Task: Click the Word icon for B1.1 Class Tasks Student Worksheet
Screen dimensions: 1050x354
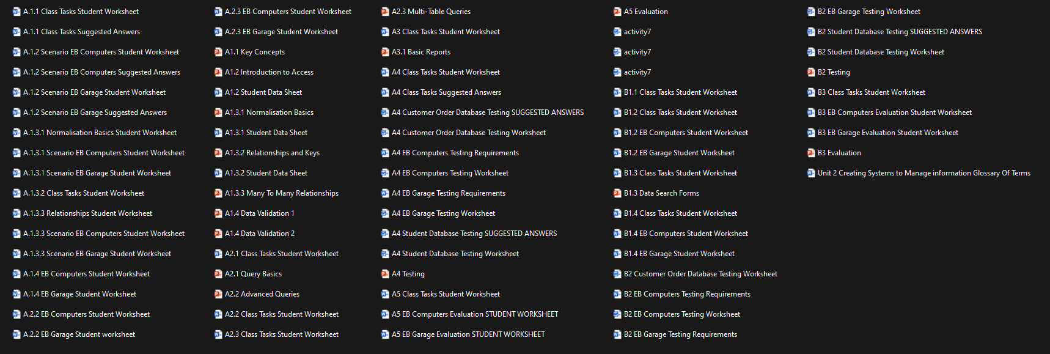Action: point(617,92)
